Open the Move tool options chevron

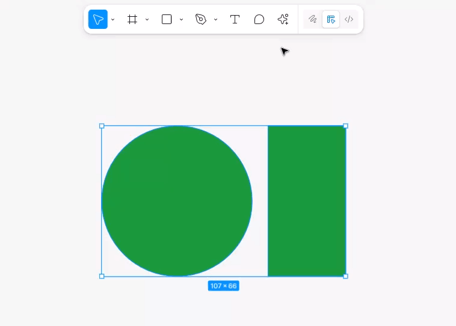pyautogui.click(x=113, y=19)
